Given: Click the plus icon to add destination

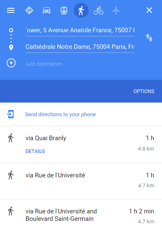Looking at the screenshot, I should pos(11,63).
